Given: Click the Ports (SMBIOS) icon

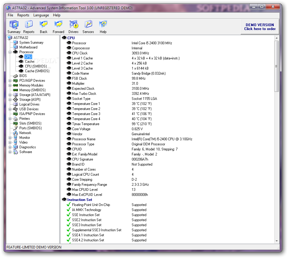Looking at the screenshot, I should pyautogui.click(x=15, y=128).
